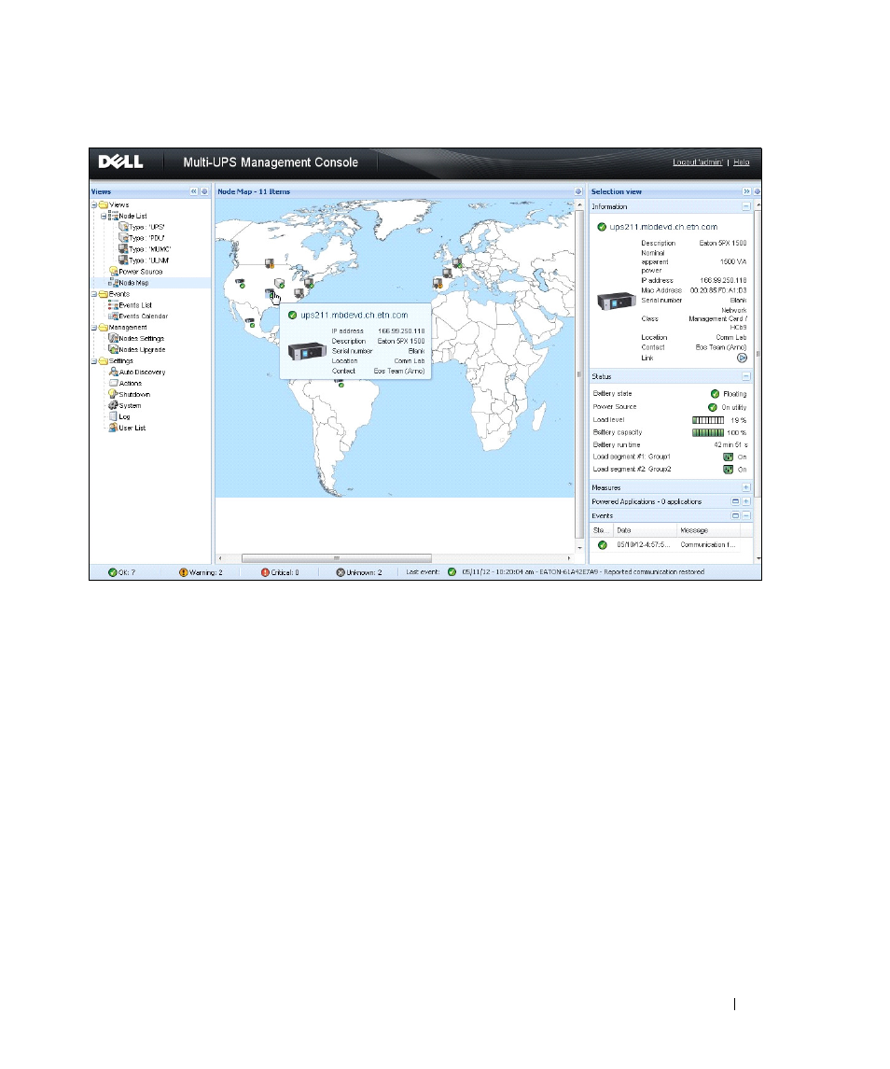Screen dimensions: 890x1069
Task: Collapse the Status section
Action: coord(746,376)
